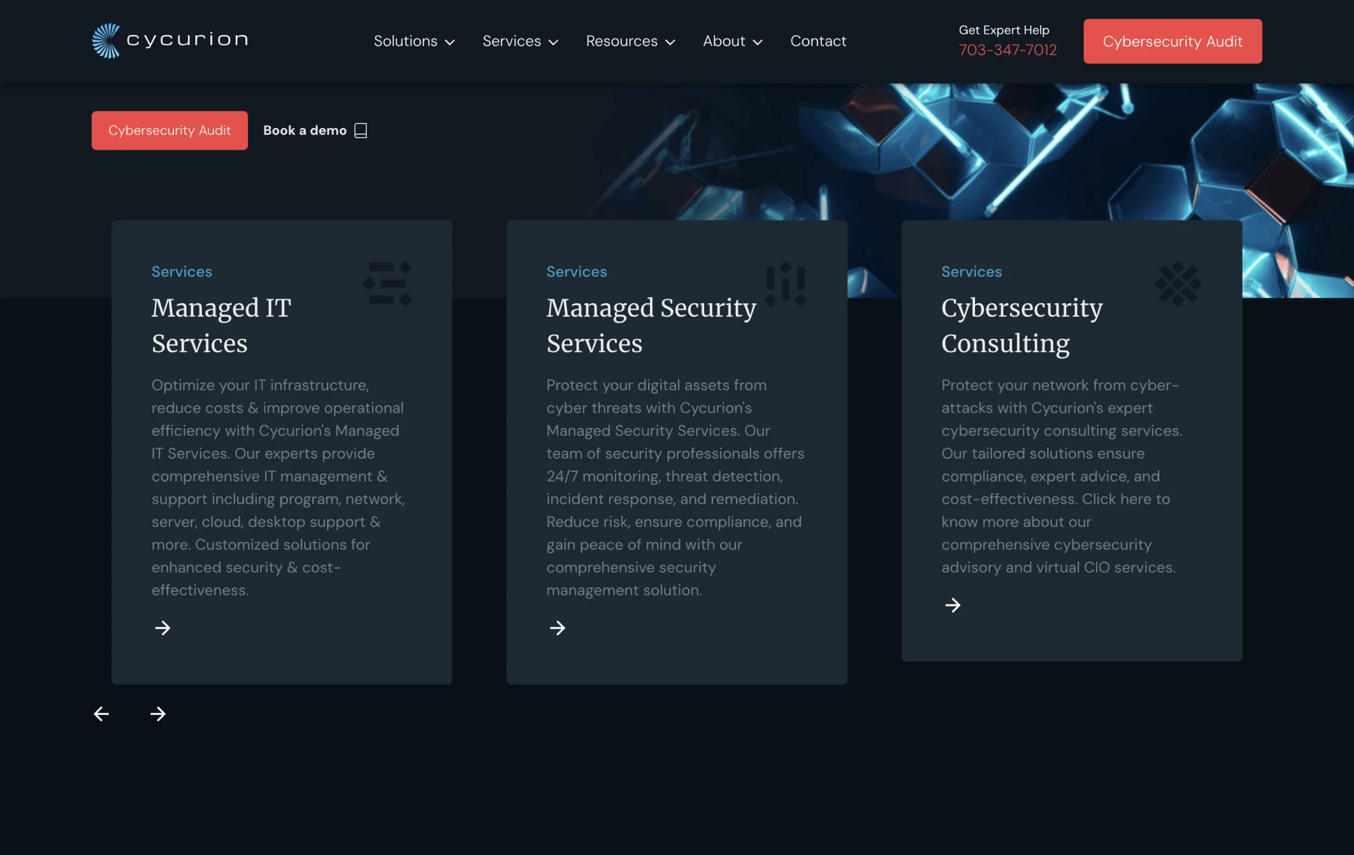Click Cybersecurity Consulting card diamond pattern icon
The height and width of the screenshot is (855, 1354).
1178,284
